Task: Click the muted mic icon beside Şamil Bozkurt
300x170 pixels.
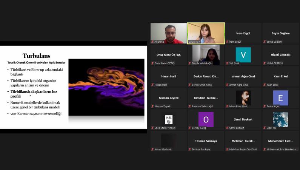Action: coord(228,128)
